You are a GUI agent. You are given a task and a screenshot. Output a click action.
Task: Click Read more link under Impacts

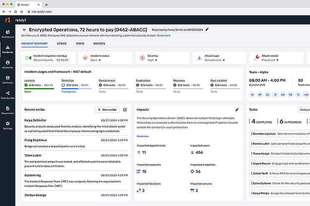click(x=142, y=136)
